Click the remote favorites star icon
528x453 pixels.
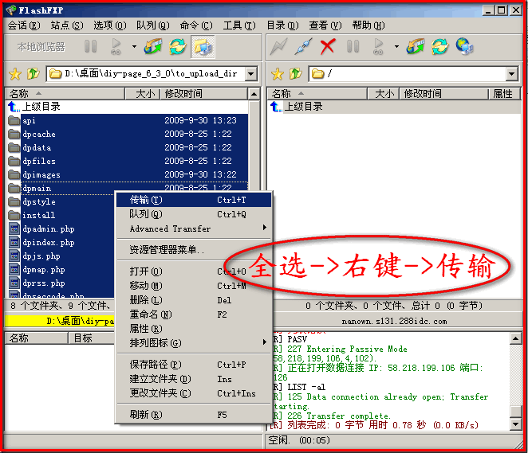point(278,73)
